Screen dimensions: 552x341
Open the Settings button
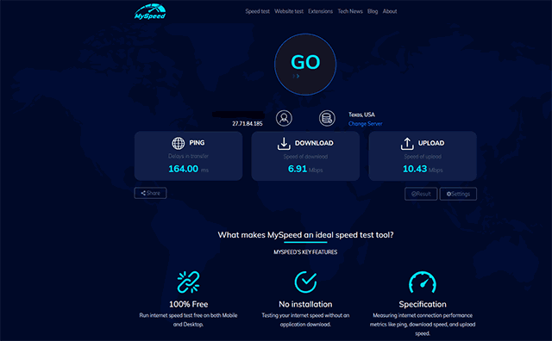tap(458, 194)
